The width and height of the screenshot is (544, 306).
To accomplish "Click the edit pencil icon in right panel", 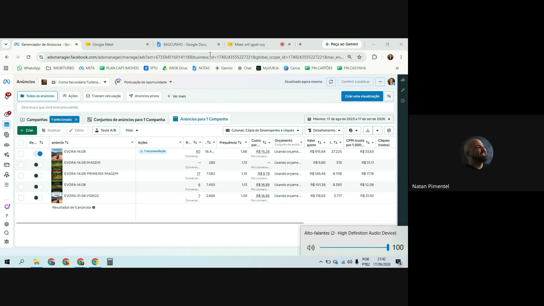I will [x=403, y=90].
